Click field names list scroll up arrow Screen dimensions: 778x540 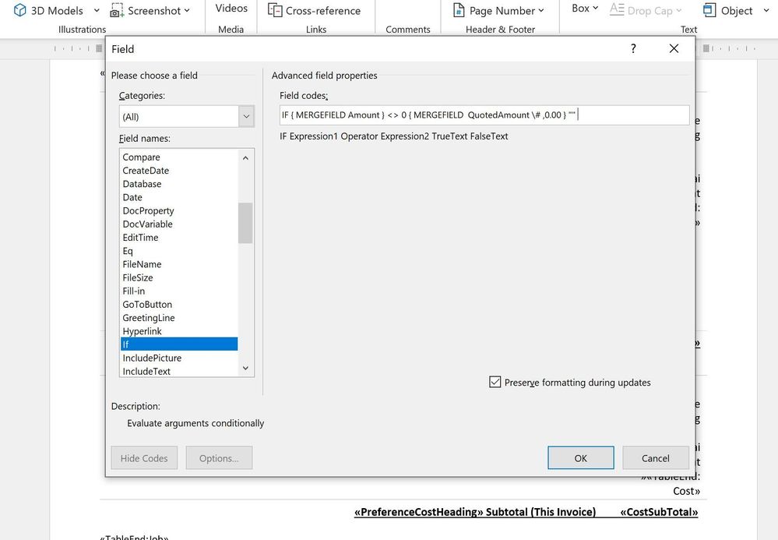[x=245, y=158]
